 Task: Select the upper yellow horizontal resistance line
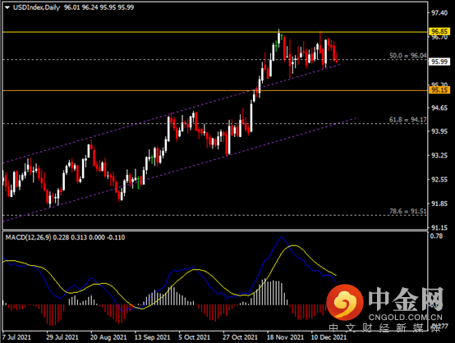(x=214, y=32)
